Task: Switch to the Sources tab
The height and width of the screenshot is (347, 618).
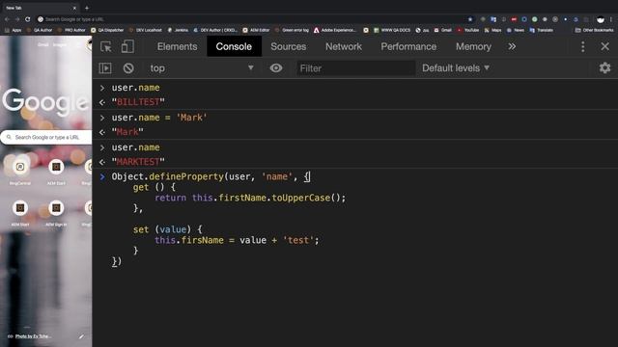Action: pyautogui.click(x=288, y=46)
